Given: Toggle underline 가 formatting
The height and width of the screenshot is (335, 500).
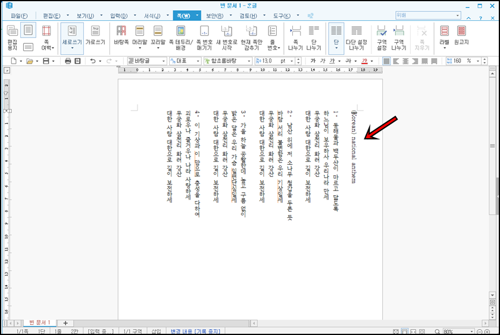Looking at the screenshot, I should point(332,61).
